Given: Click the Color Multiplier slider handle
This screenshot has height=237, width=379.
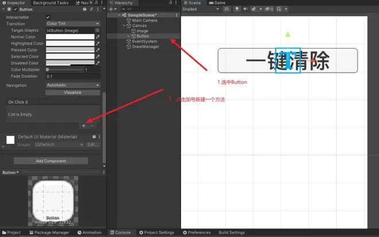Looking at the screenshot, I should click(x=47, y=70).
